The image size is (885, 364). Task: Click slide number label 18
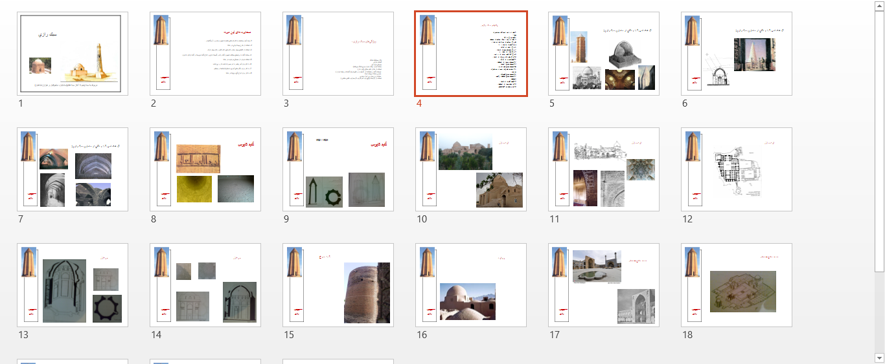point(687,335)
